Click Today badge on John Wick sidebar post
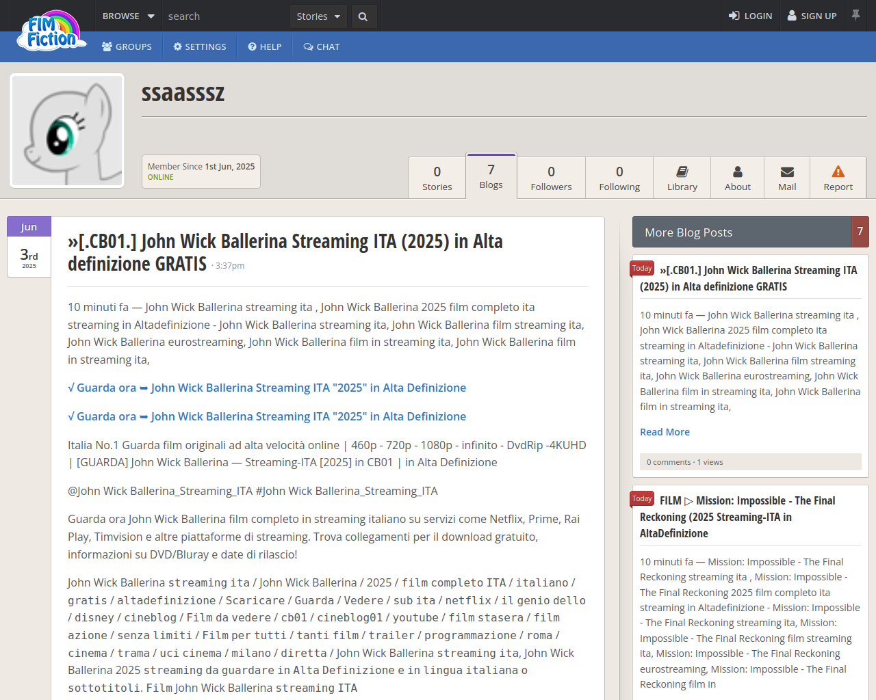 coord(642,269)
